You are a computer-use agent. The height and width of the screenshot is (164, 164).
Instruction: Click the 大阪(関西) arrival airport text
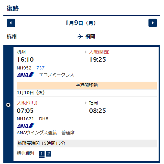click(x=99, y=52)
